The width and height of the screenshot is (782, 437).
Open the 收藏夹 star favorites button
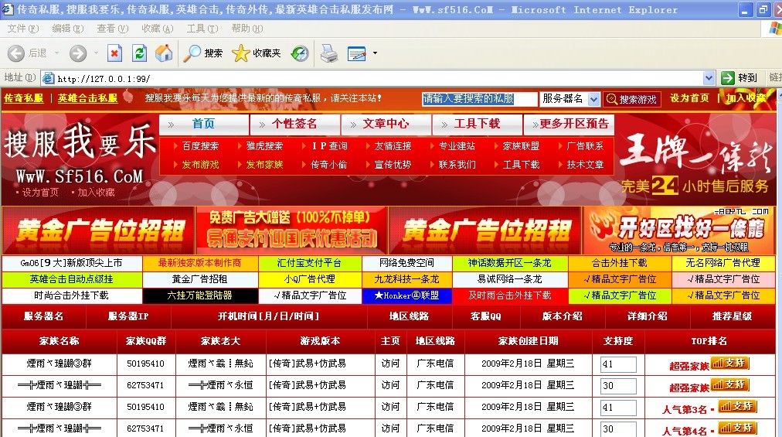(257, 53)
